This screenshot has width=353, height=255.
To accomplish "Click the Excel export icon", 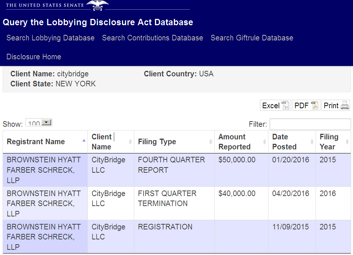I will click(x=286, y=106).
